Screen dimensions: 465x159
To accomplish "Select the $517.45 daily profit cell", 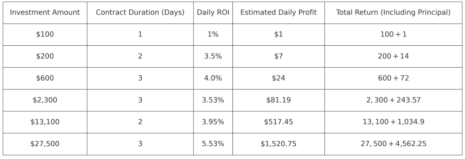I will (x=278, y=122).
